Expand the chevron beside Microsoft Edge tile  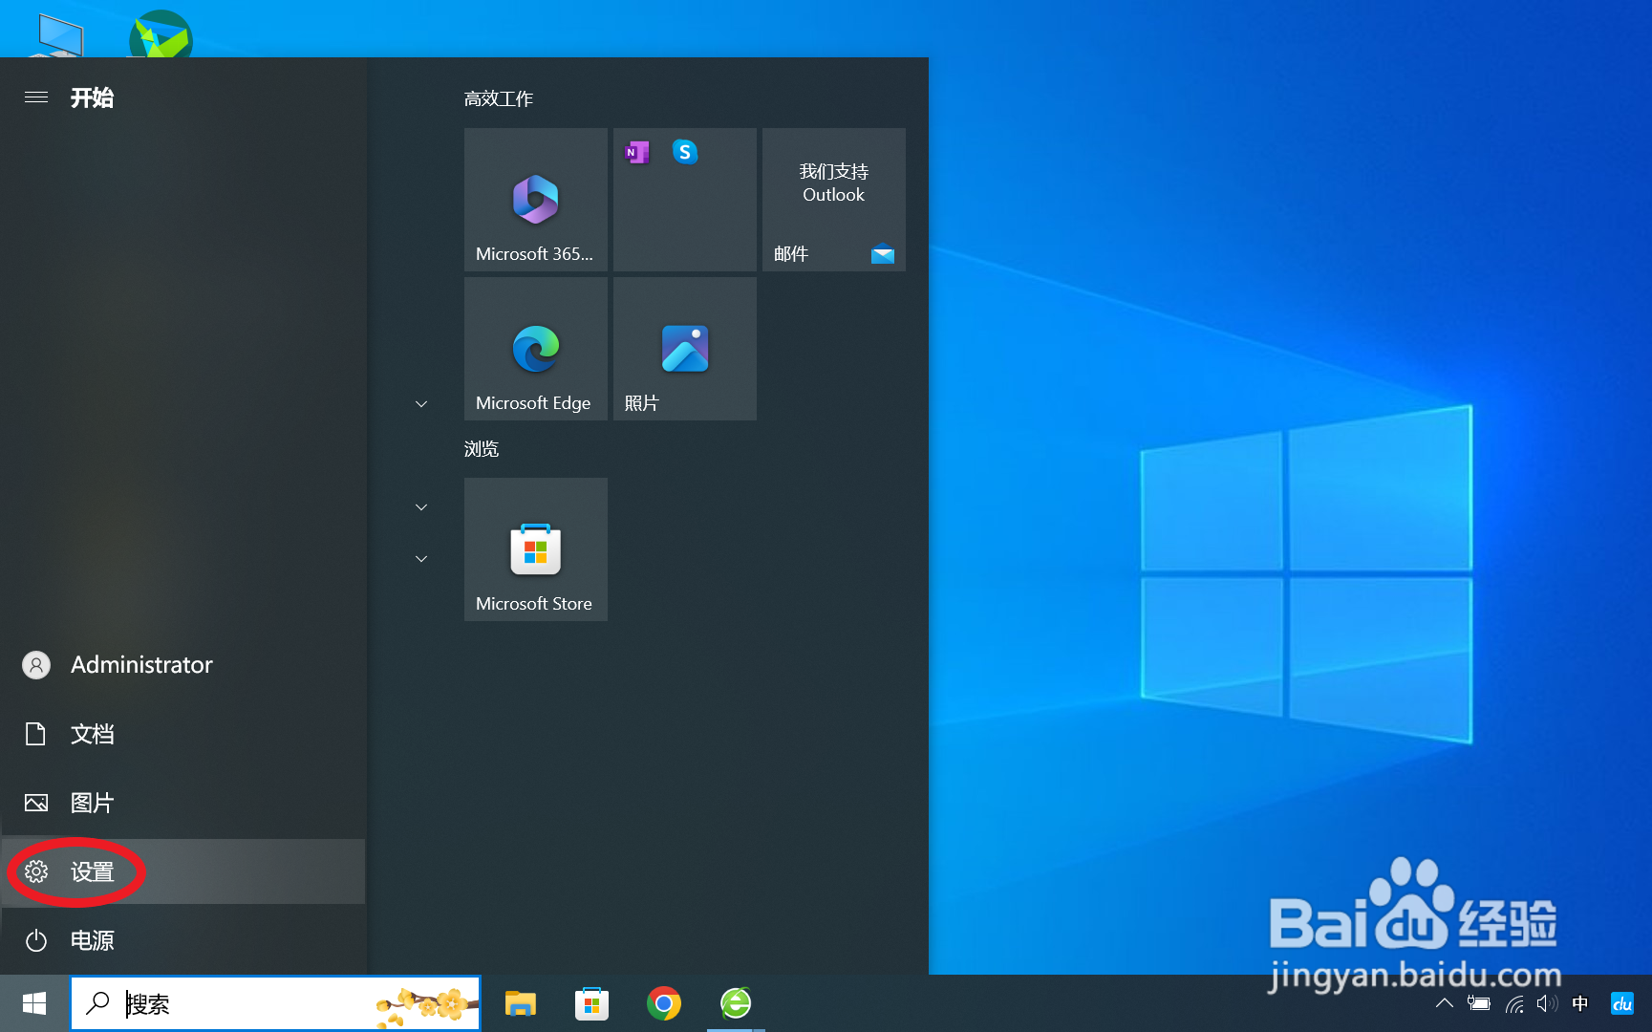point(421,404)
